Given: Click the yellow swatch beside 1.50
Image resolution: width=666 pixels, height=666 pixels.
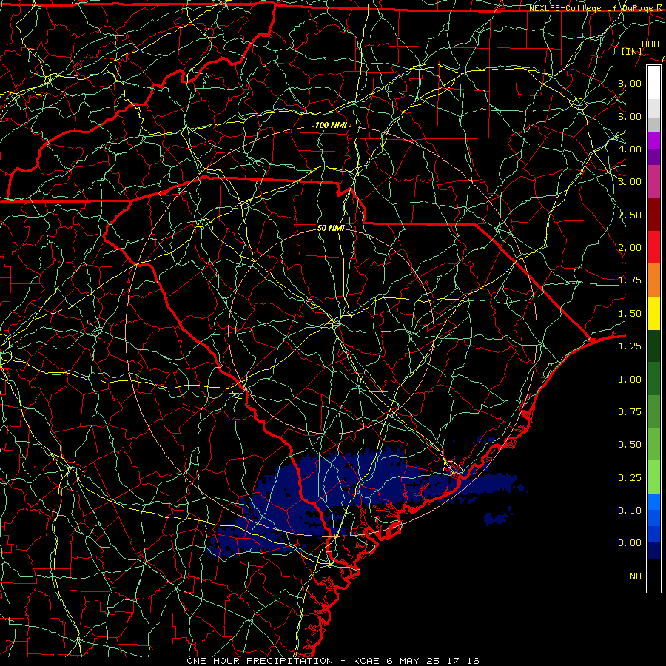Looking at the screenshot, I should (x=653, y=313).
